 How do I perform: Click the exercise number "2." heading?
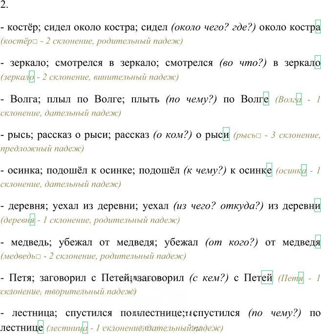pos(4,4)
